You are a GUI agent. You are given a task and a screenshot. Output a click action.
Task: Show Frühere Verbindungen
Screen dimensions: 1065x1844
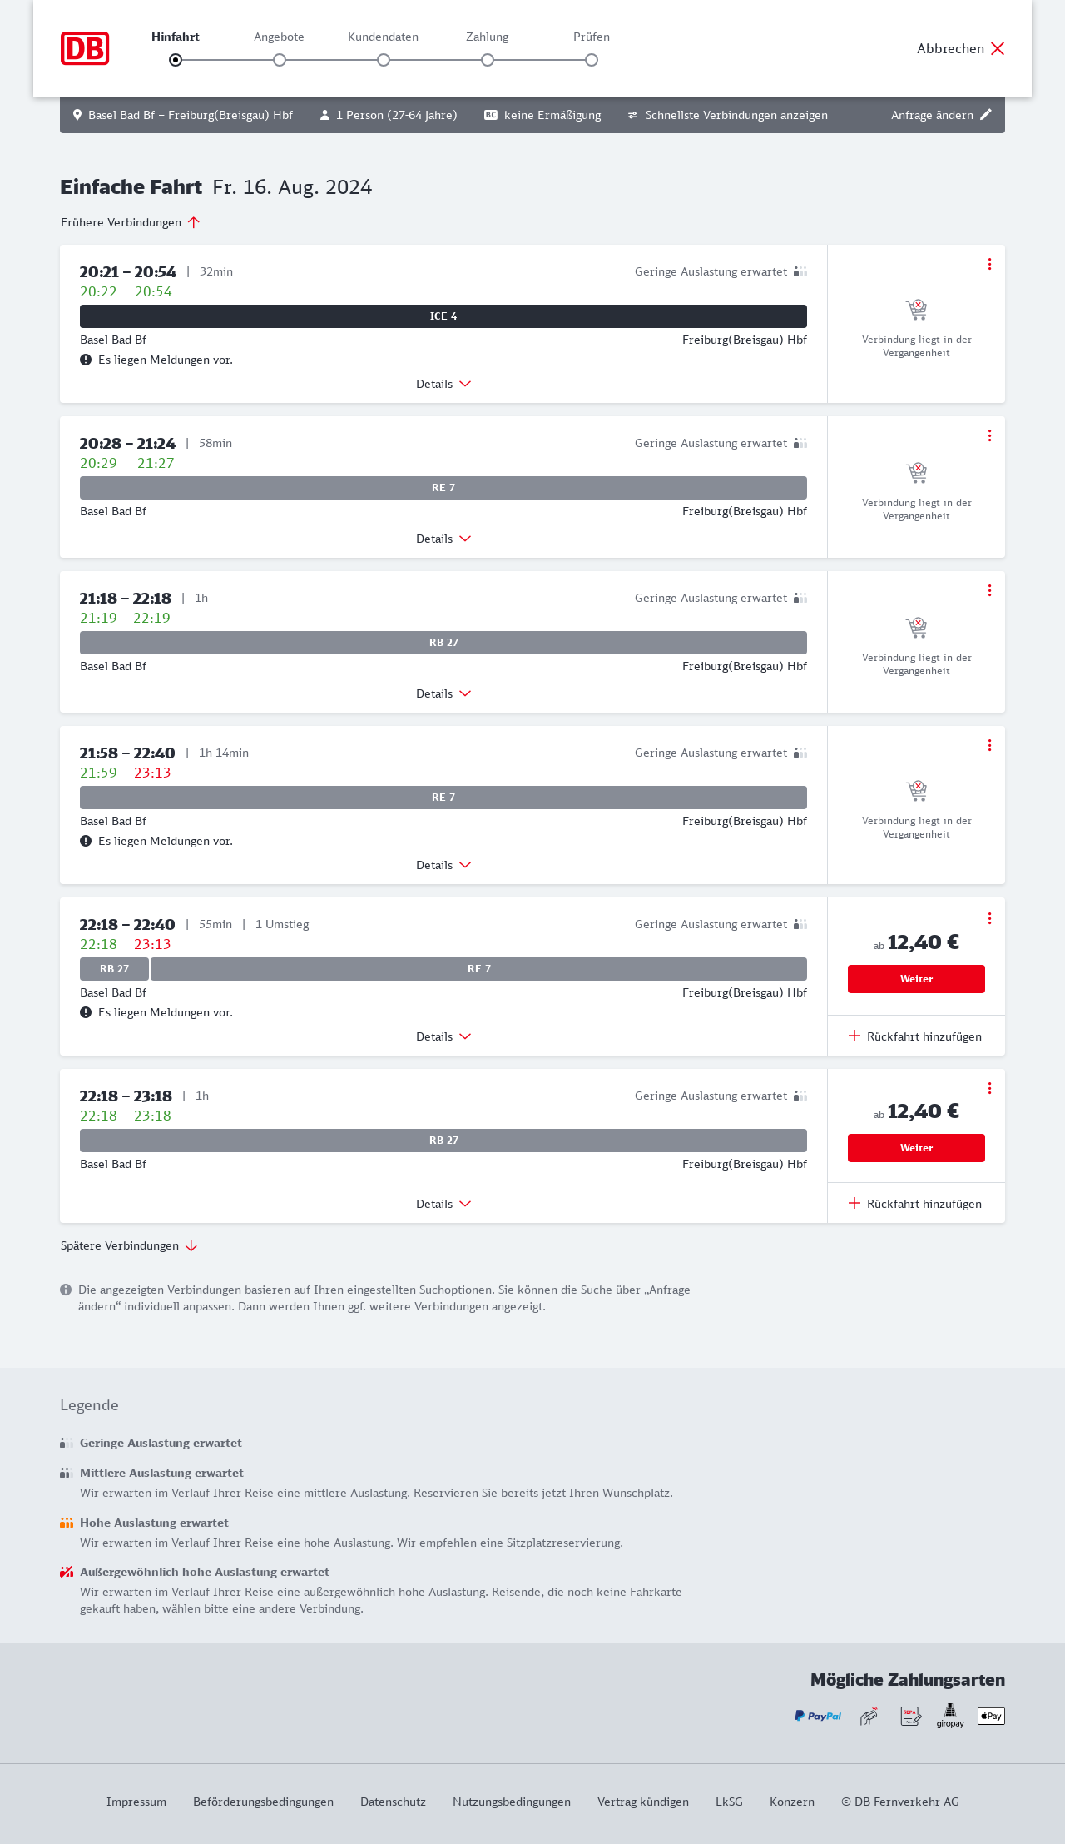point(130,222)
